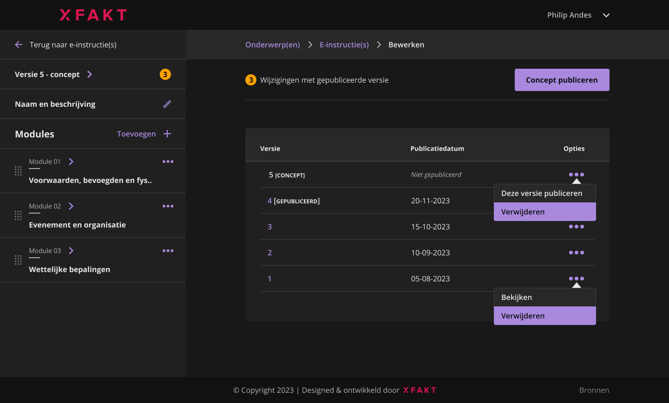Click the back arrow next to Terug naar e-instructie(s)
Viewport: 669px width, 403px height.
pyautogui.click(x=19, y=45)
